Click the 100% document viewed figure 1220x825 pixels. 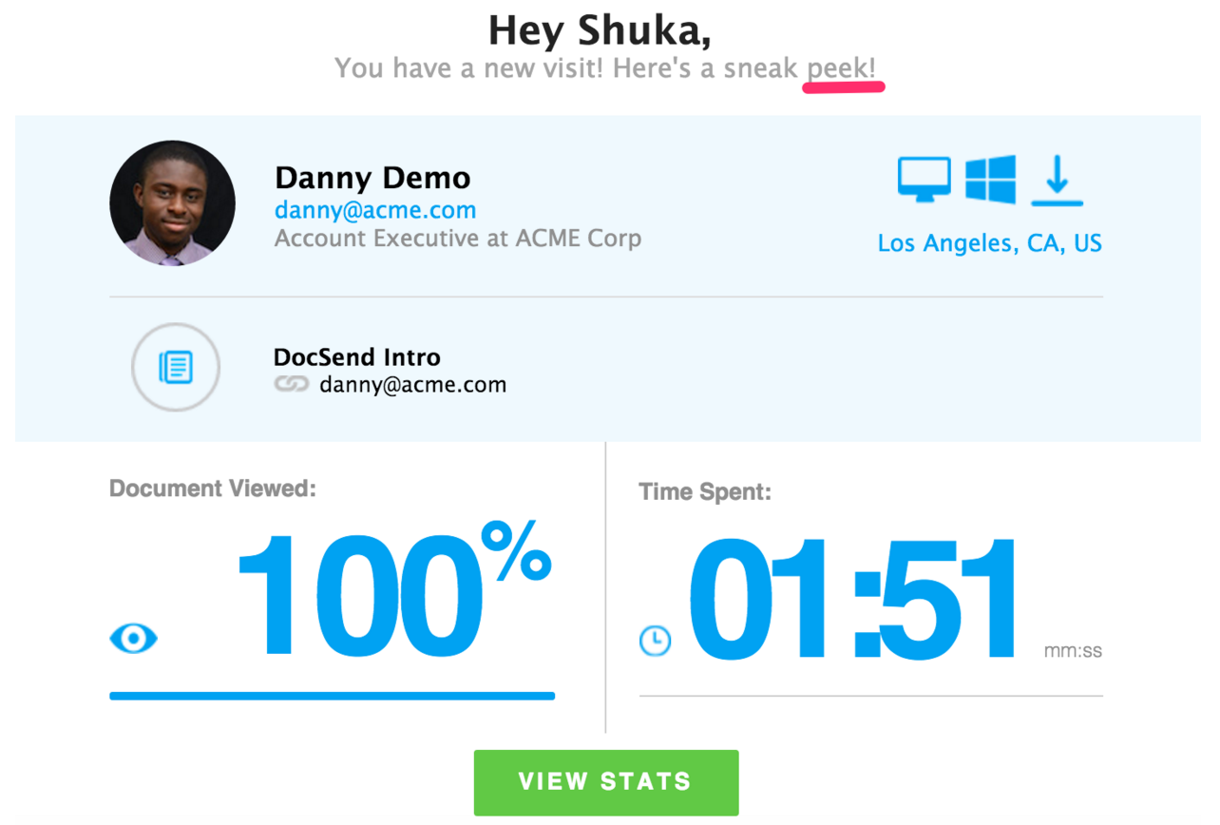(x=393, y=591)
